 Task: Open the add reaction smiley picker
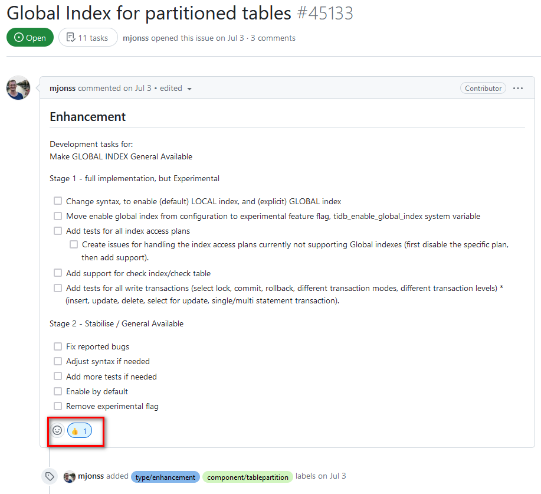click(57, 431)
